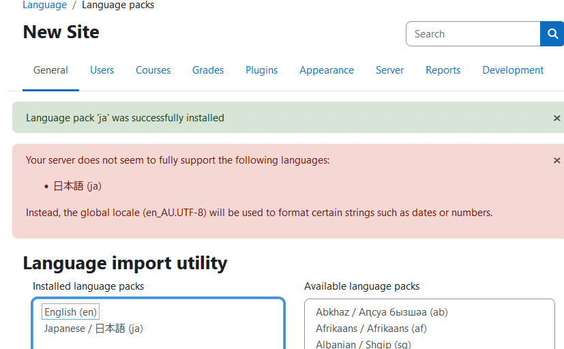Close the red server language warning

pyautogui.click(x=556, y=161)
